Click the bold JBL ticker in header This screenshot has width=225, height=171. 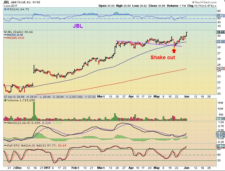click(6, 2)
